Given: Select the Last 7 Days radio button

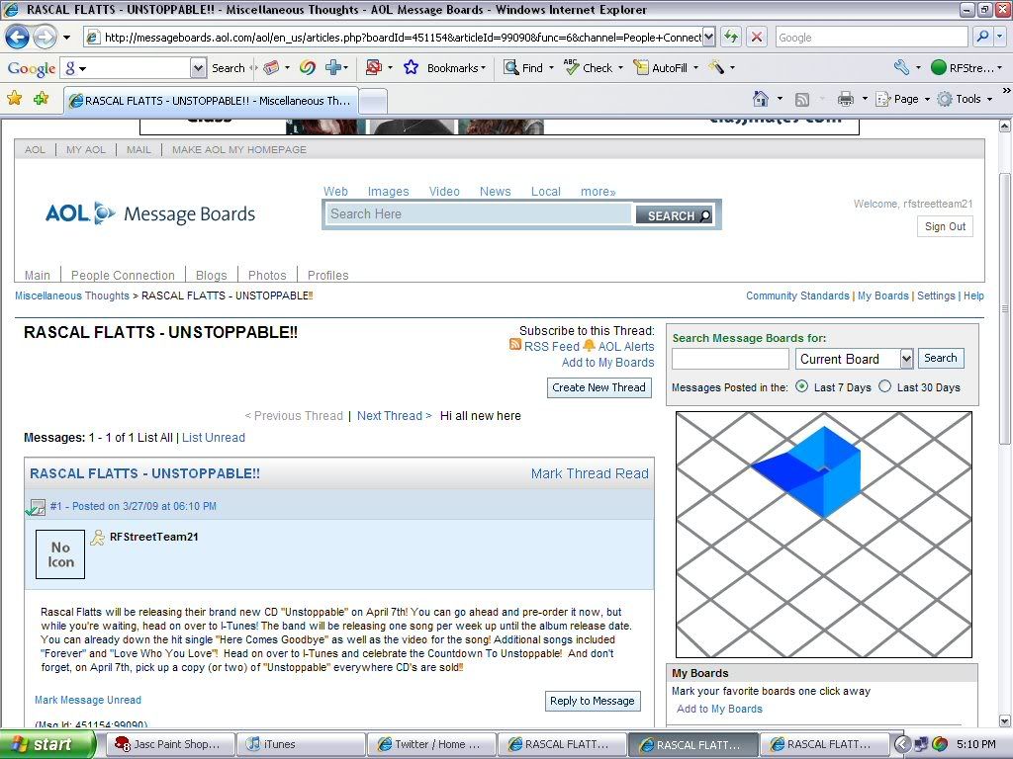Looking at the screenshot, I should tap(801, 387).
